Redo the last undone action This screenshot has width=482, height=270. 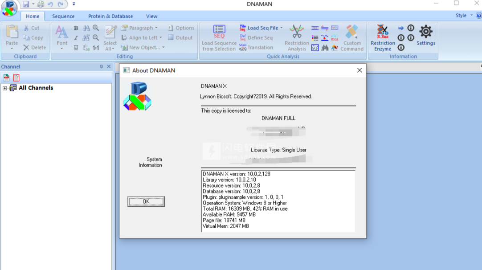tap(61, 4)
